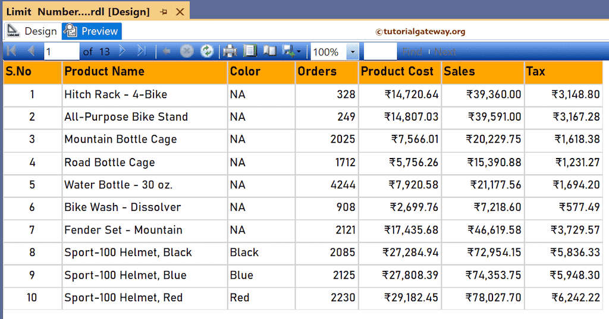Refresh the report preview
Viewport: 609px width, 319px height.
coord(206,51)
